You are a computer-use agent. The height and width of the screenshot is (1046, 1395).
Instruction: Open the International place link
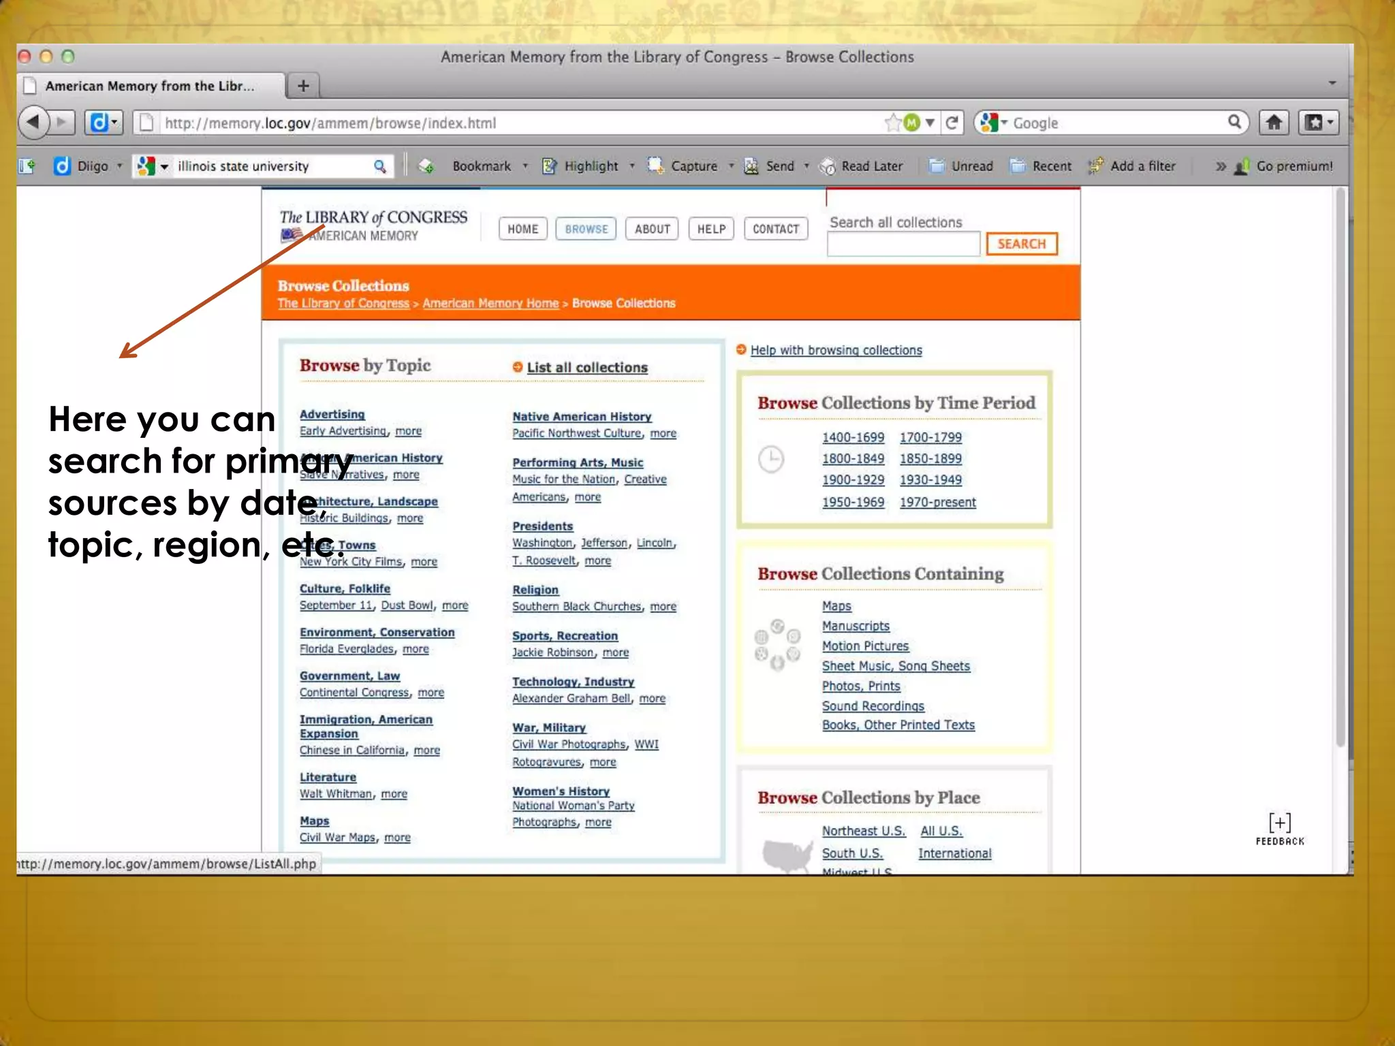(954, 853)
